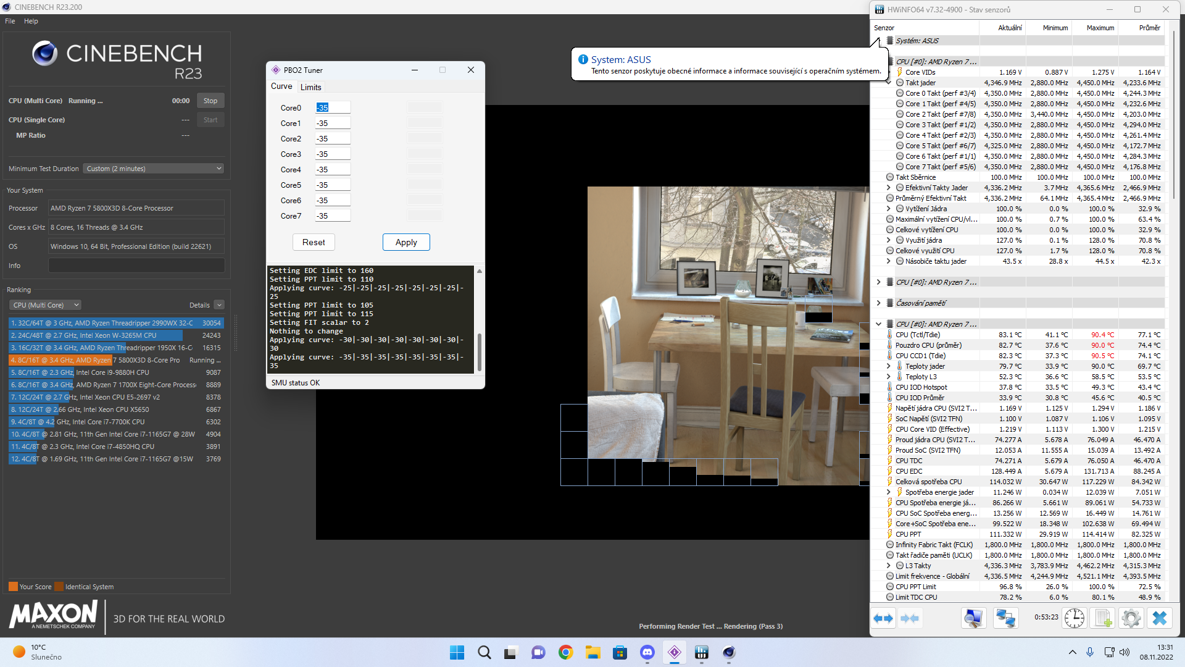Open the network remote monitors icon in HWiNFO
The image size is (1185, 667).
point(1005,618)
